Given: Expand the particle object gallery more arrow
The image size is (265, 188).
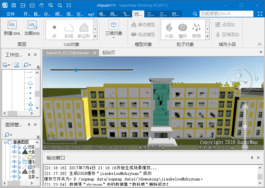Looking at the screenshot, I should click(207, 36).
